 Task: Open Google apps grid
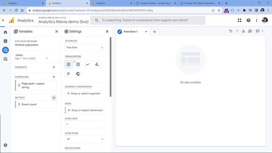[240, 20]
